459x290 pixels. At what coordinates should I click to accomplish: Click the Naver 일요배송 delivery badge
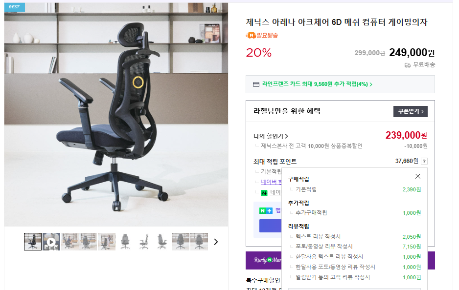click(262, 35)
